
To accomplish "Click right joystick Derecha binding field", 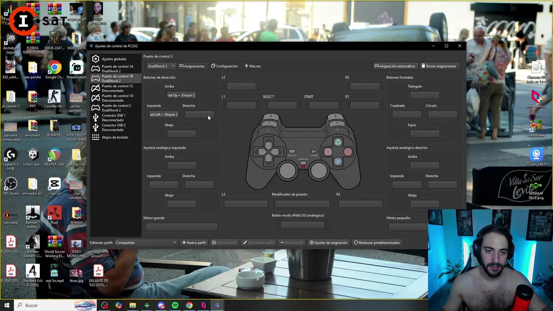I will tap(442, 185).
